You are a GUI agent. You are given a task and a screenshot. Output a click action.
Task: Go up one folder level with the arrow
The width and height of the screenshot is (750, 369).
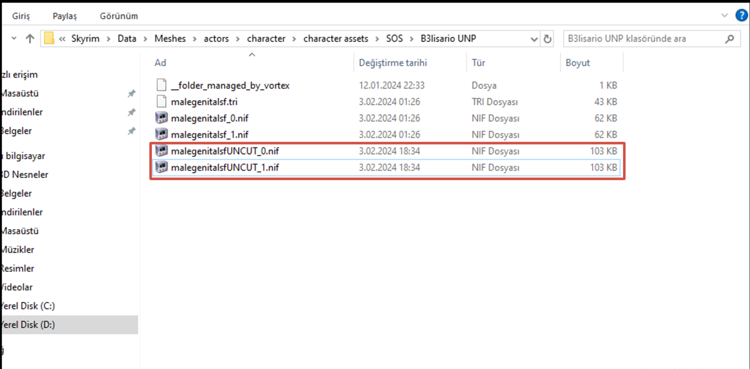[29, 39]
